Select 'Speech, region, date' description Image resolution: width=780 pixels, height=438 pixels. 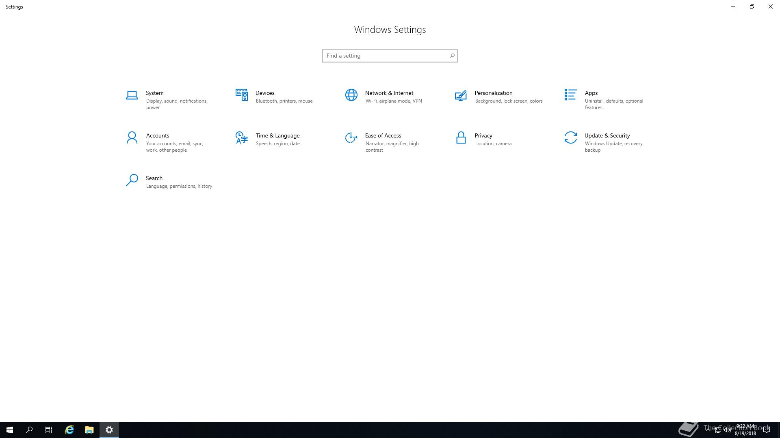(x=277, y=144)
